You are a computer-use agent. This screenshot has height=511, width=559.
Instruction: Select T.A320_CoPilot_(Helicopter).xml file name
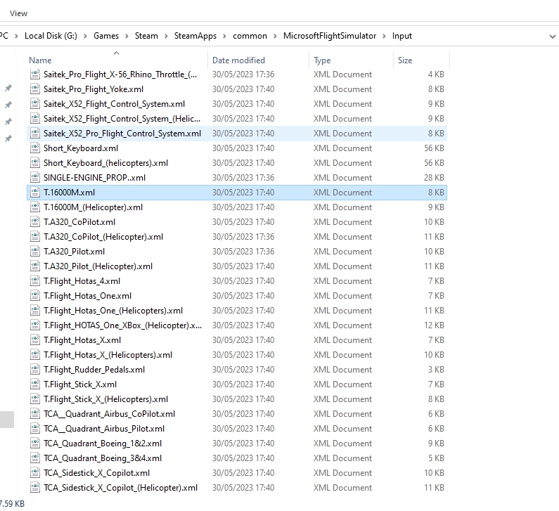[x=103, y=237]
